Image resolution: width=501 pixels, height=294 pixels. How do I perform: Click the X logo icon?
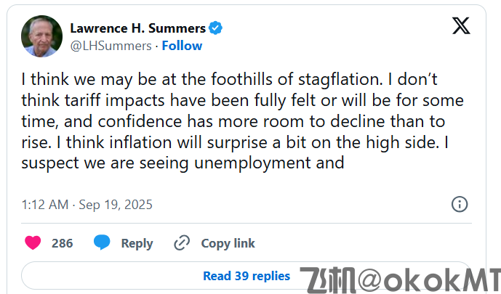pyautogui.click(x=461, y=26)
